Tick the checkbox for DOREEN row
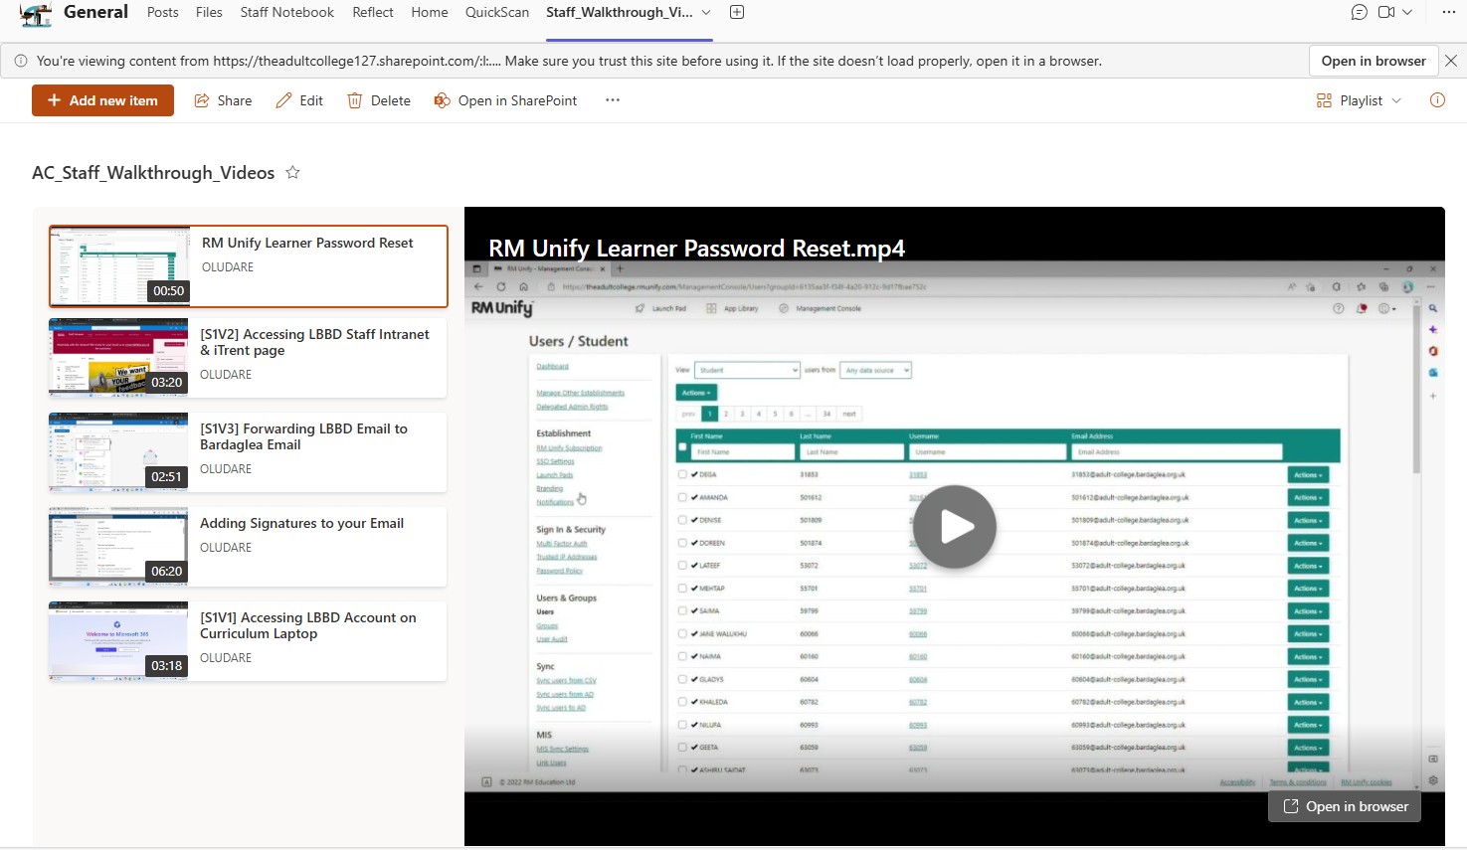 tap(682, 543)
